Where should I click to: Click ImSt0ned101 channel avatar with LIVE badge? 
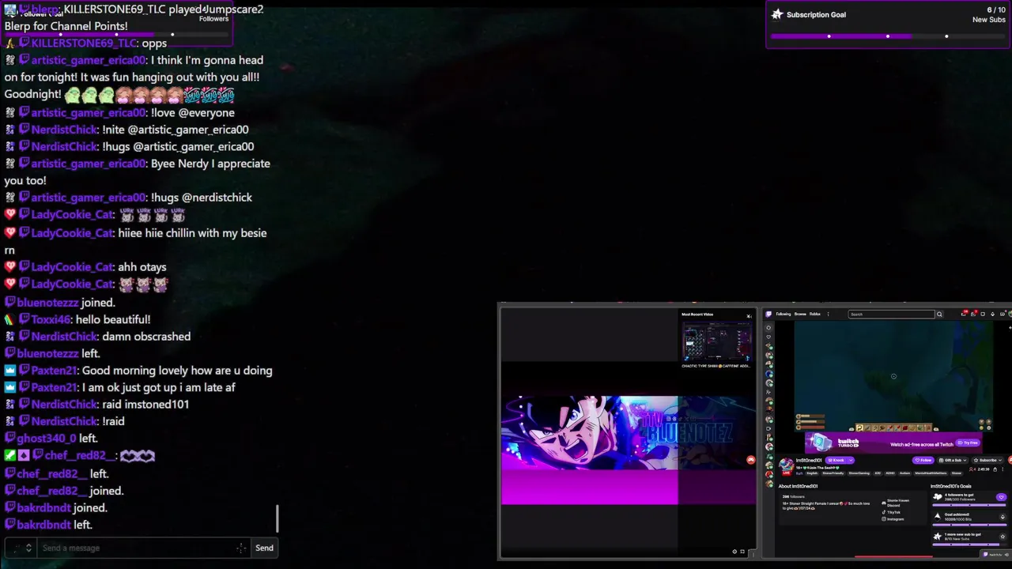[x=787, y=466]
